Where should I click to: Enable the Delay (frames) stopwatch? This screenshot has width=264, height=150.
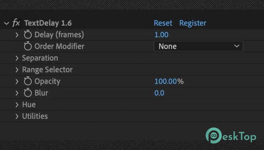(28, 34)
